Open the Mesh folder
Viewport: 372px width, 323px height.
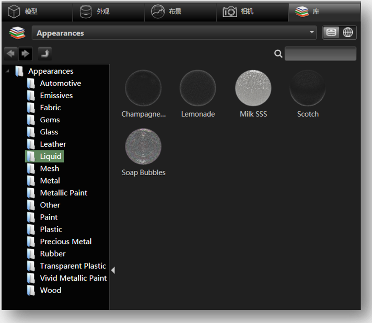click(x=49, y=168)
